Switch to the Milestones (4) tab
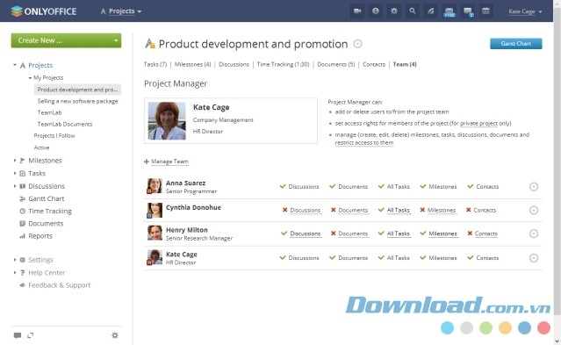The image size is (561, 345). [x=192, y=64]
